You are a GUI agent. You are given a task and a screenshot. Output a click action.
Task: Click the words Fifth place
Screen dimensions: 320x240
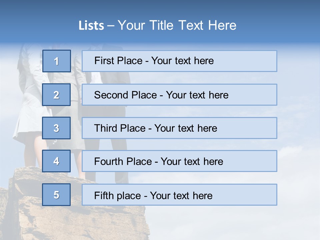pos(118,196)
